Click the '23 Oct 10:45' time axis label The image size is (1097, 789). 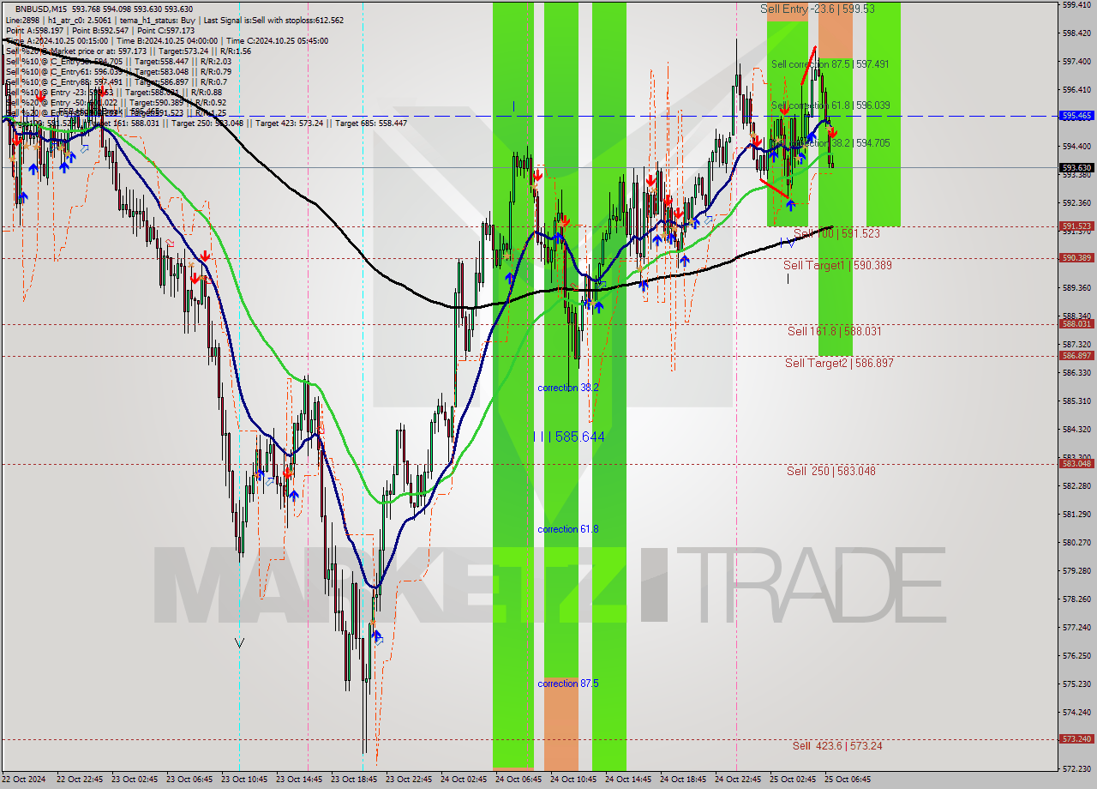click(x=244, y=780)
